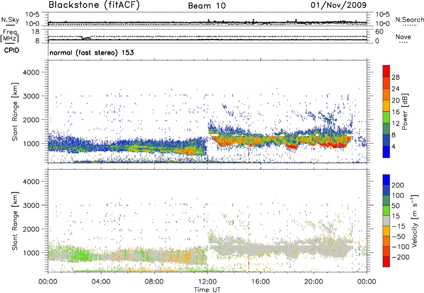Click the 'CPID' label
The image size is (424, 293).
[12, 50]
